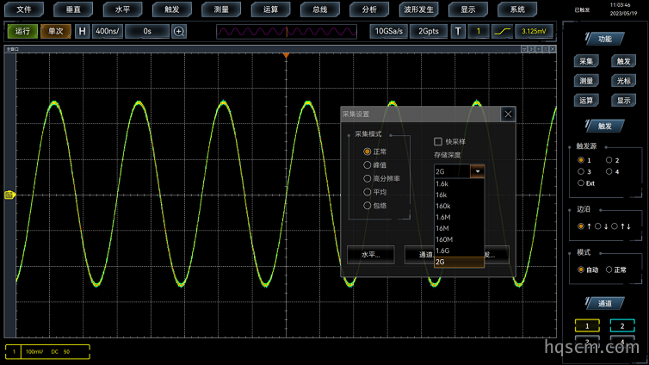
Task: Click the rising edge trigger slope icon
Action: [503, 32]
